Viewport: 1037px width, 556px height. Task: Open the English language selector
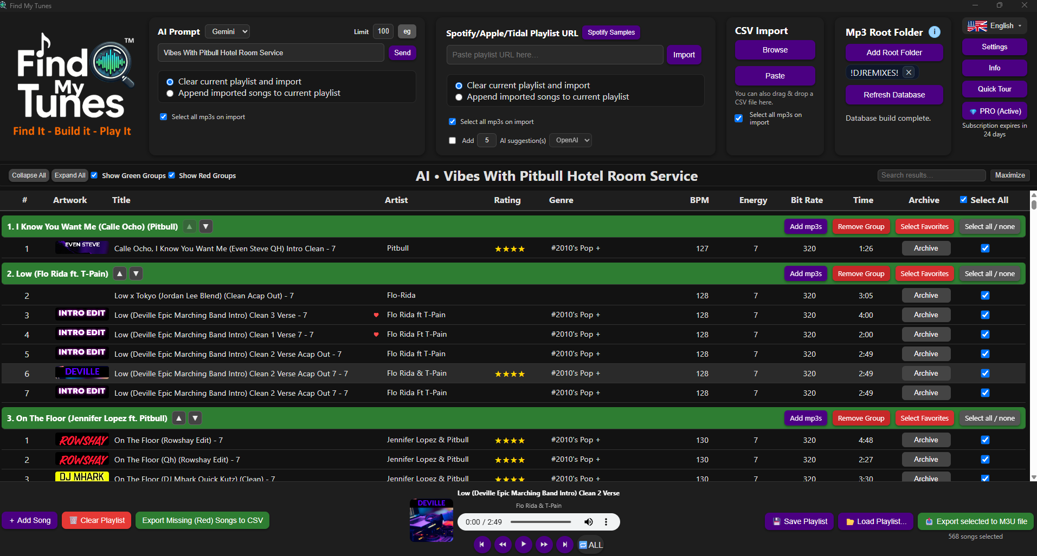(994, 25)
